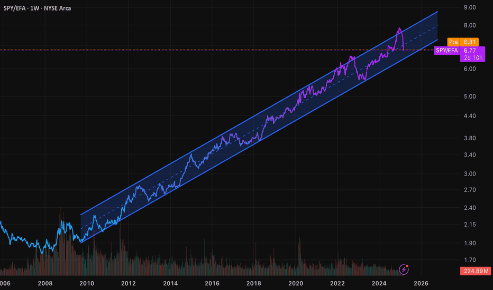The width and height of the screenshot is (493, 290).
Task: Click the 6.00 price axis label
Action: coord(470,69)
